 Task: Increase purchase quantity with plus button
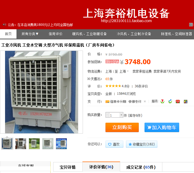(x=121, y=115)
